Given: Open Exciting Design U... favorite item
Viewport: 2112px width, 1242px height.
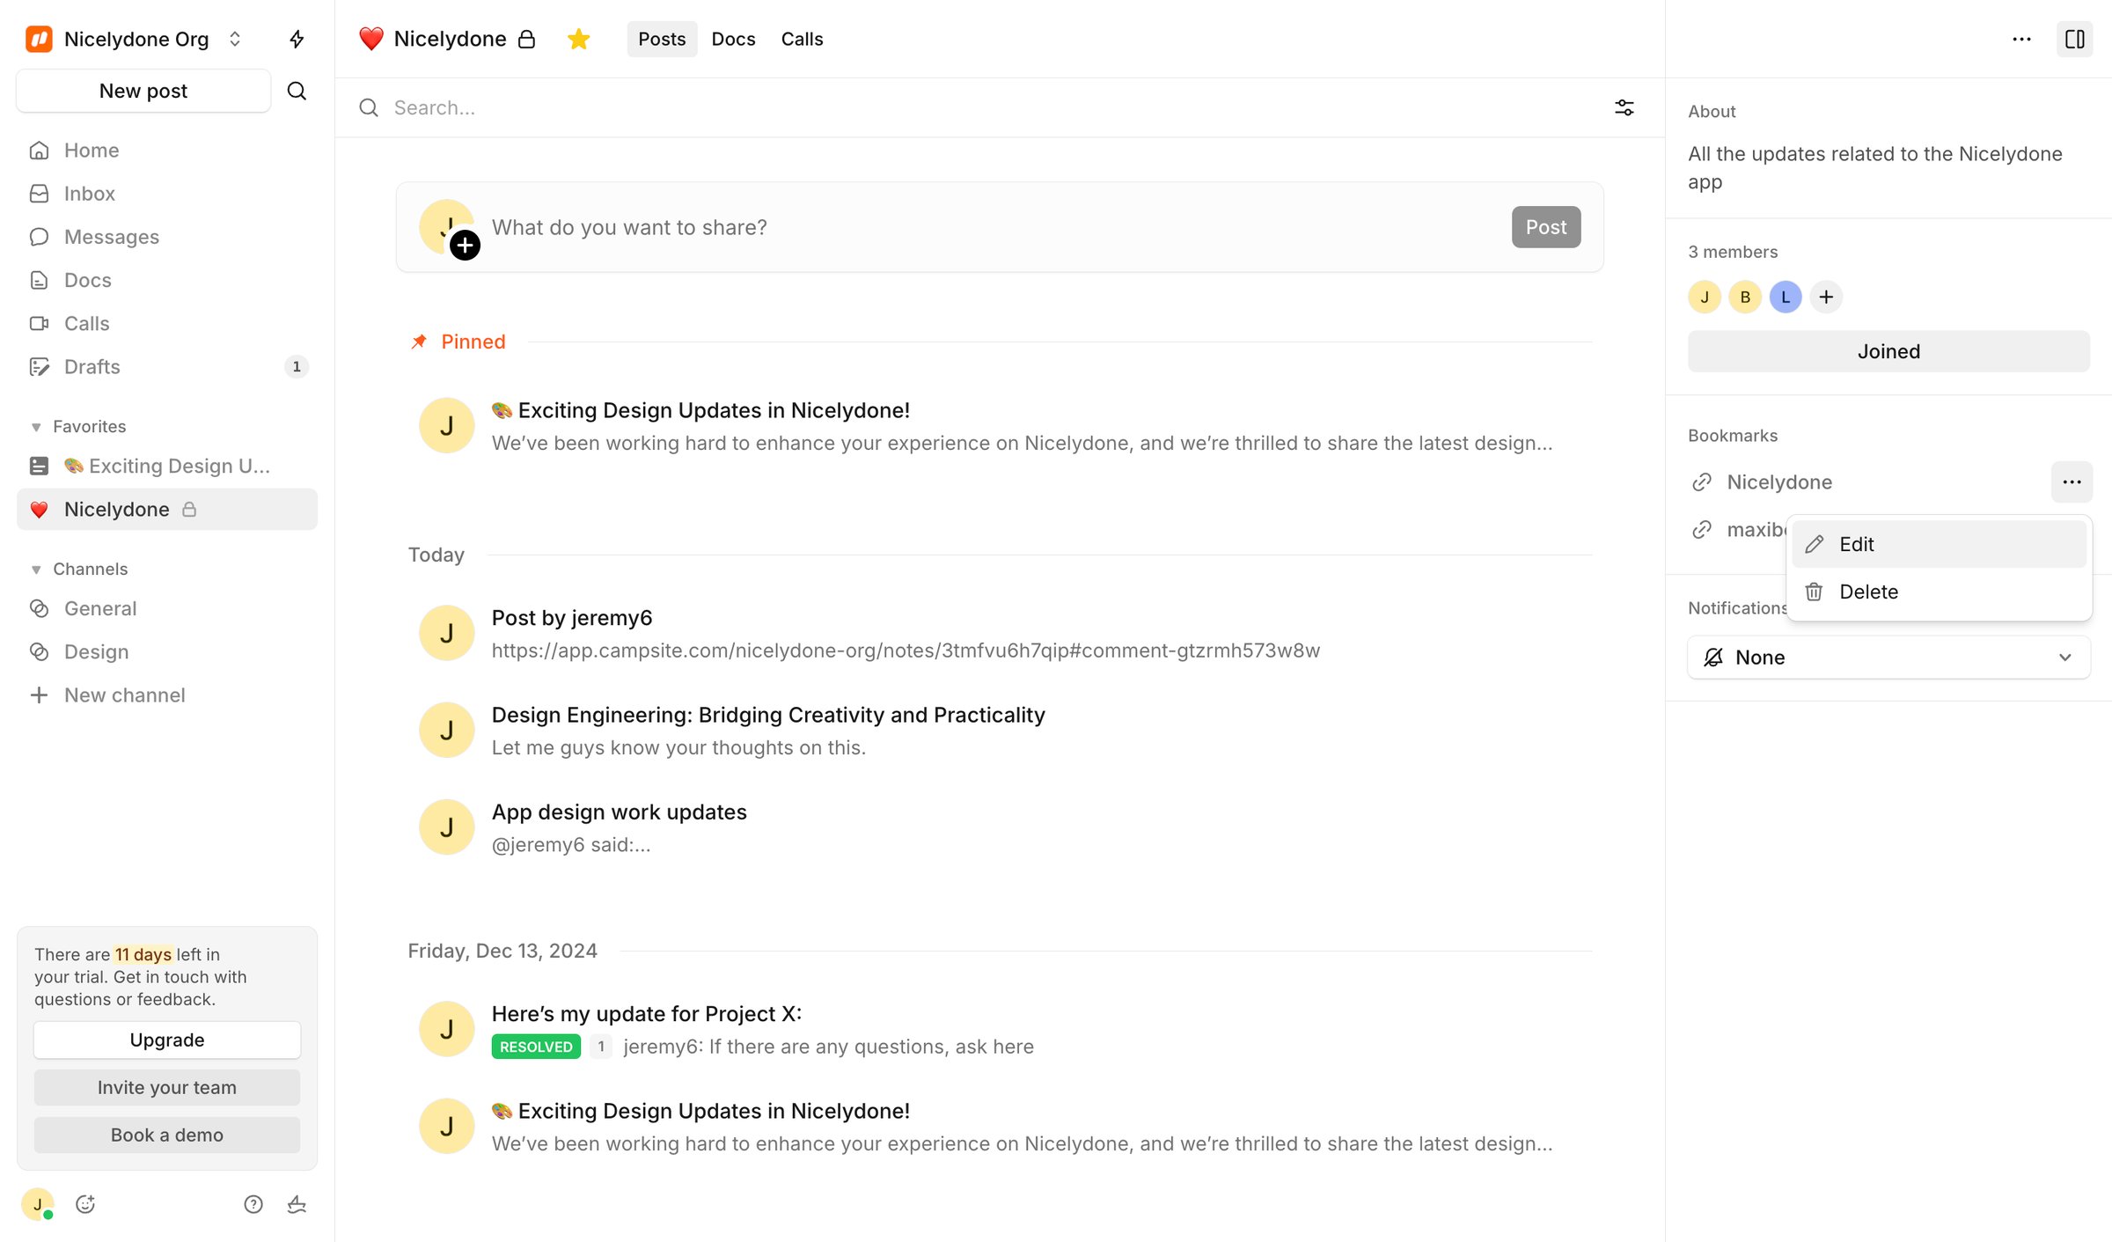Looking at the screenshot, I should tap(167, 466).
